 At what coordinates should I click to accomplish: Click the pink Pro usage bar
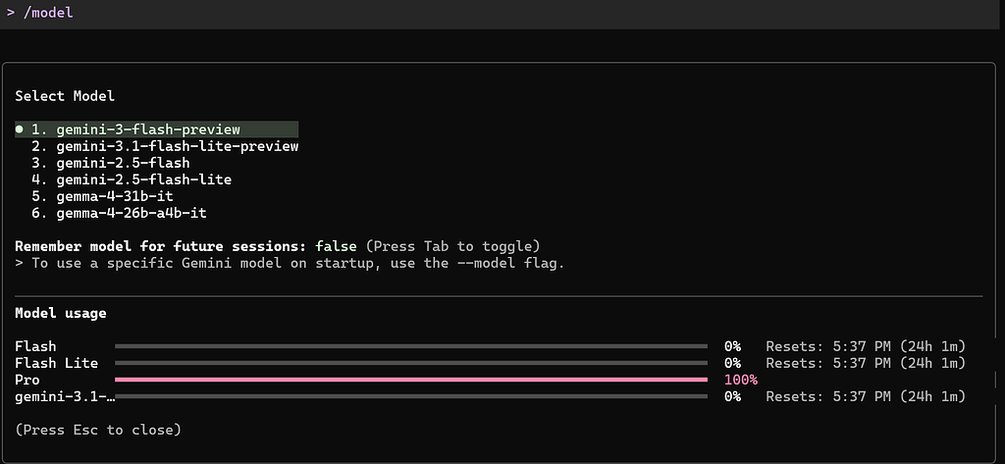tap(411, 380)
